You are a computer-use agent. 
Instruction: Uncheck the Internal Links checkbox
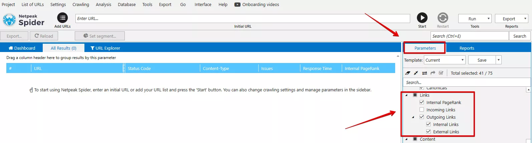(x=428, y=124)
